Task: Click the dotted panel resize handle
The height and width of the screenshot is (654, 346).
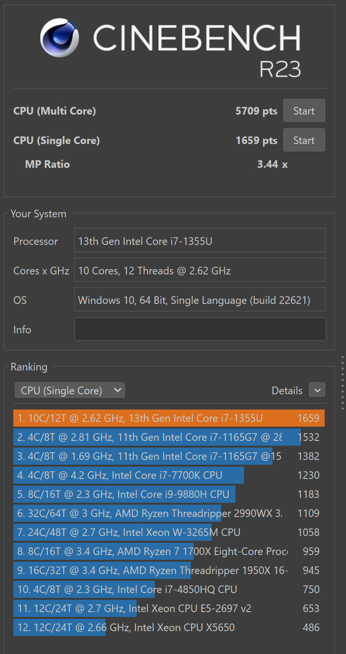Action: pyautogui.click(x=343, y=382)
